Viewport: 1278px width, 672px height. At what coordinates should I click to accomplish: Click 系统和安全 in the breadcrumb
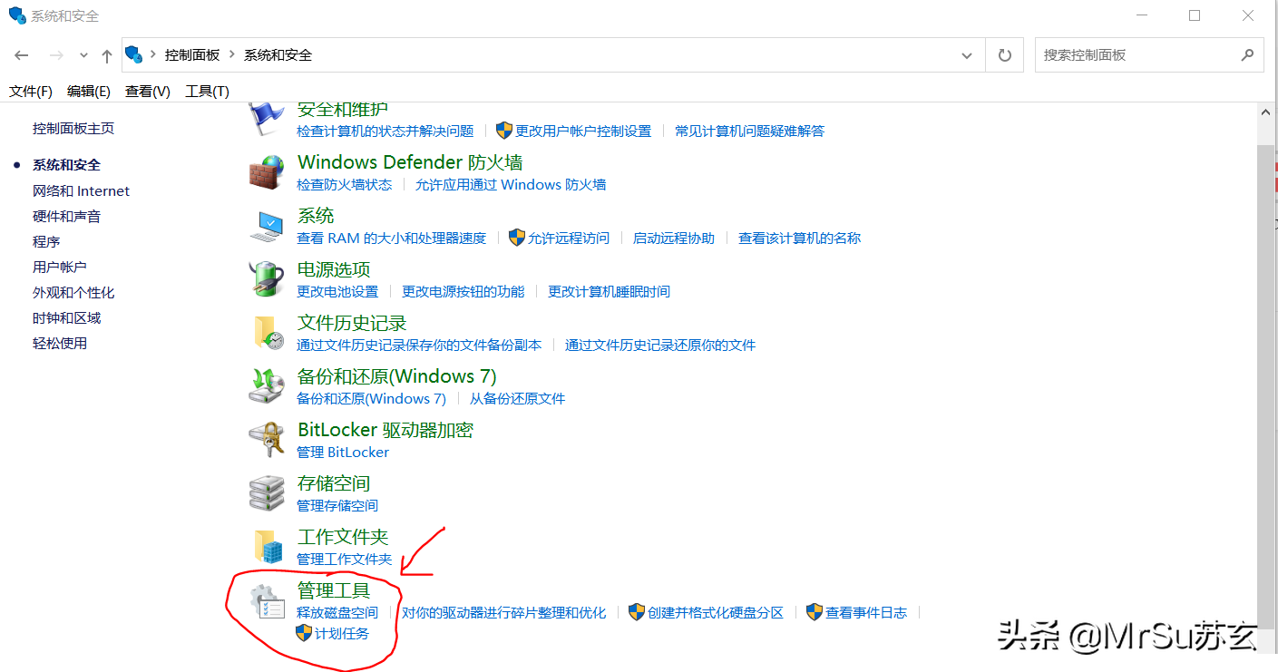(x=278, y=55)
